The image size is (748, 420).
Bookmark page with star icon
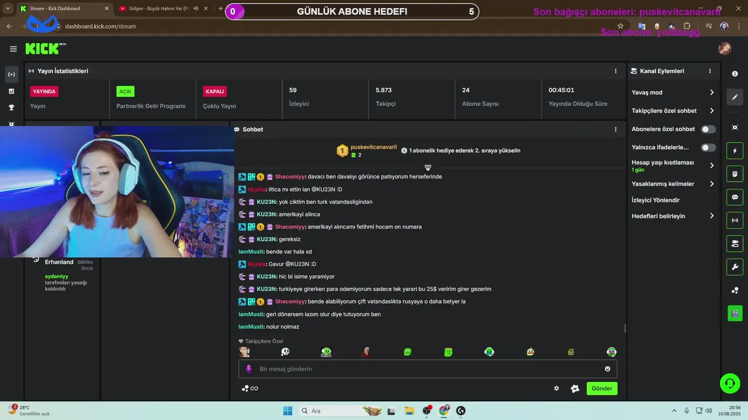(x=620, y=26)
